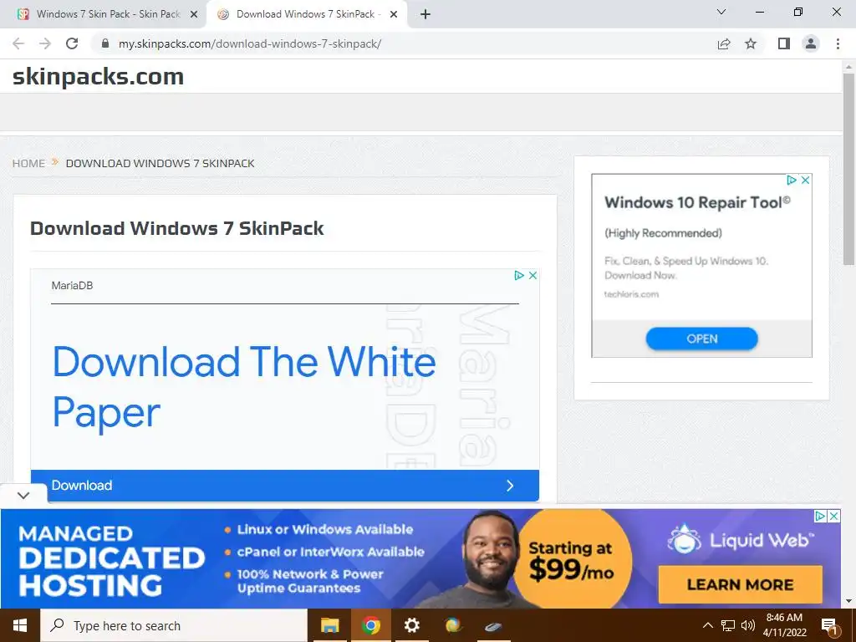The image size is (856, 642).
Task: Collapse the bottom banner ad chevron
Action: 23,496
